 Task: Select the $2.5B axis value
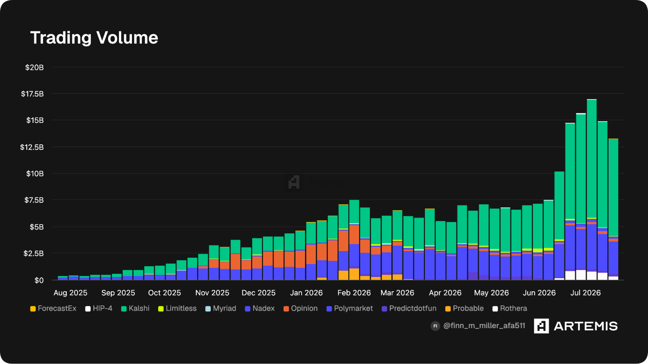tap(33, 253)
